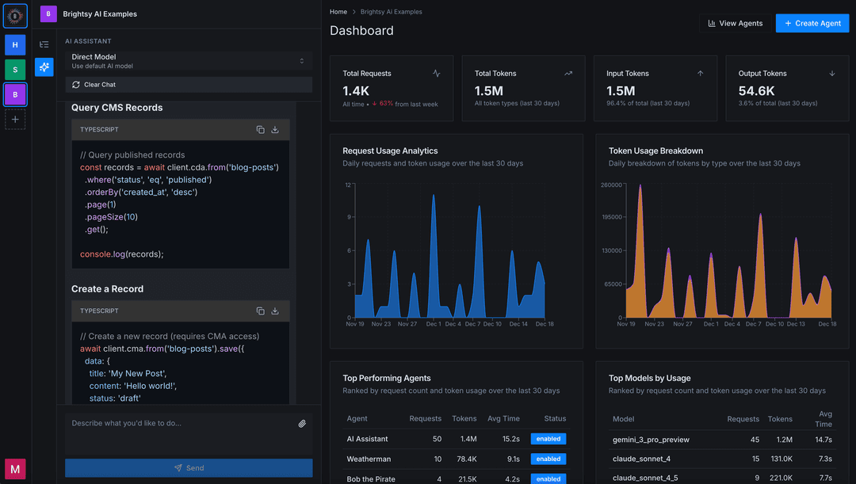This screenshot has width=856, height=484.
Task: Select the AI Assistant sparkles icon
Action: point(44,67)
